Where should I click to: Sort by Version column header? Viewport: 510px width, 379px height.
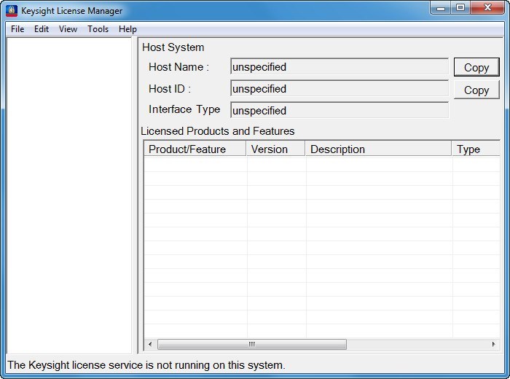276,149
